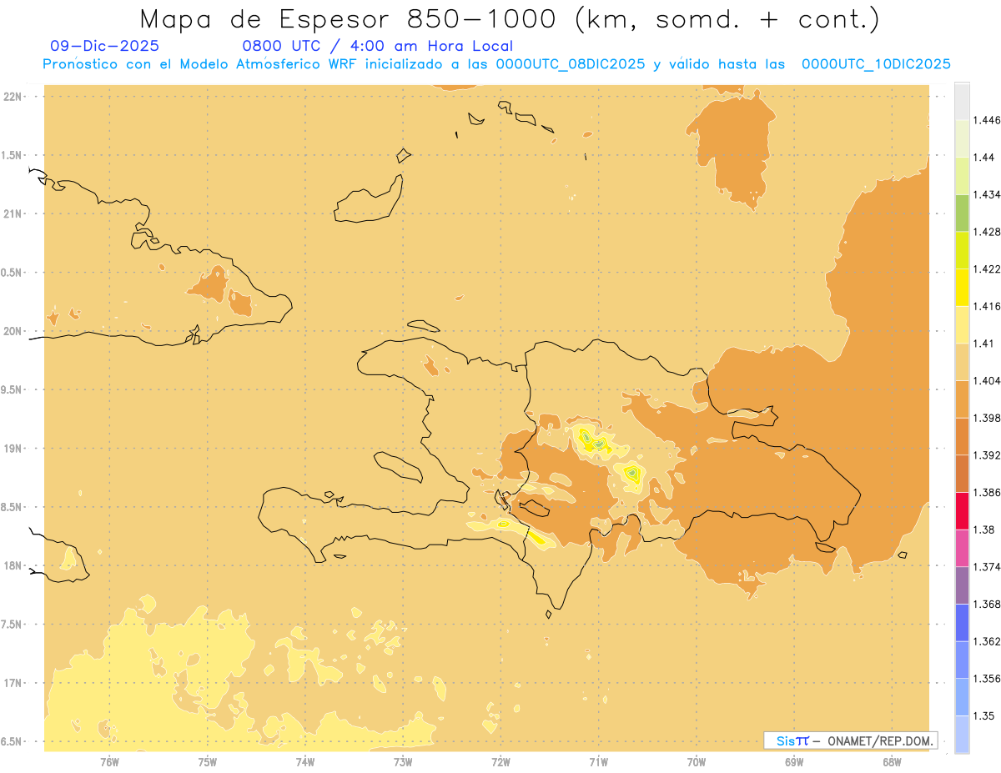
Task: Click the legend value 1.398
Action: tap(987, 418)
